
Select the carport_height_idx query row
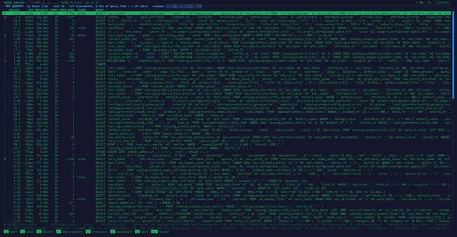226,57
